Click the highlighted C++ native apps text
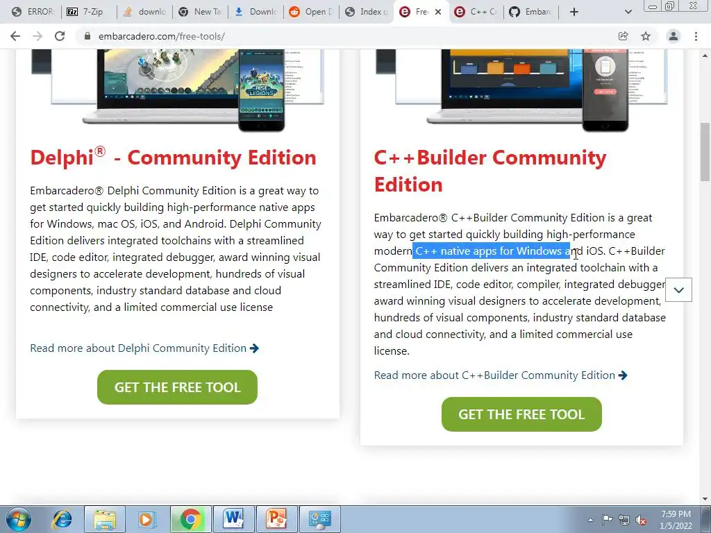The width and height of the screenshot is (711, 533). pyautogui.click(x=492, y=251)
